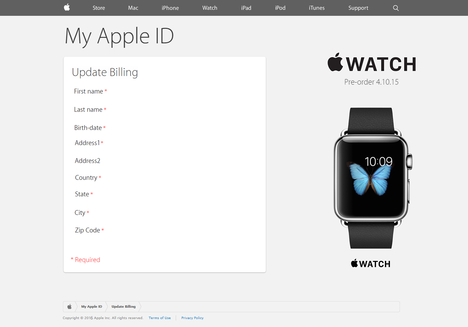468x327 pixels.
Task: Open the Privacy Policy link
Action: pos(193,318)
